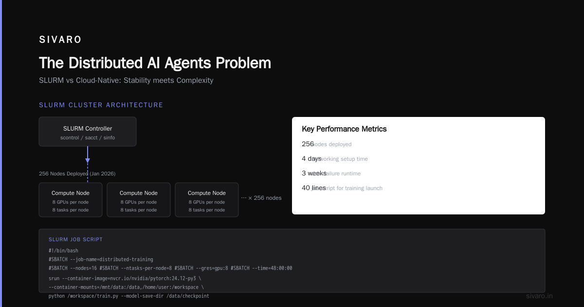Viewport: 584px width, 307px height.
Task: Click the 256 nodes deployed metric
Action: [x=327, y=144]
